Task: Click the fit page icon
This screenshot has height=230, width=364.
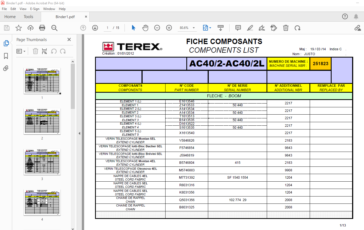Action: (x=205, y=28)
